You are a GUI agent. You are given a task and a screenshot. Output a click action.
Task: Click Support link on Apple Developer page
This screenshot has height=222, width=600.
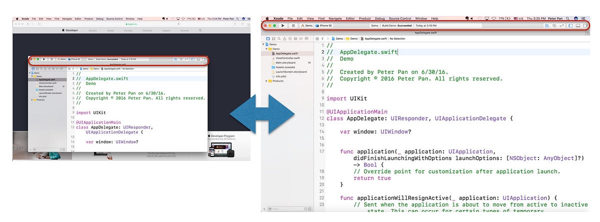(166, 30)
